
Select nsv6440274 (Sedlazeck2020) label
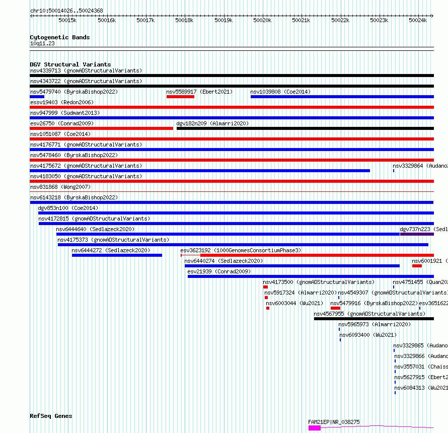223,261
